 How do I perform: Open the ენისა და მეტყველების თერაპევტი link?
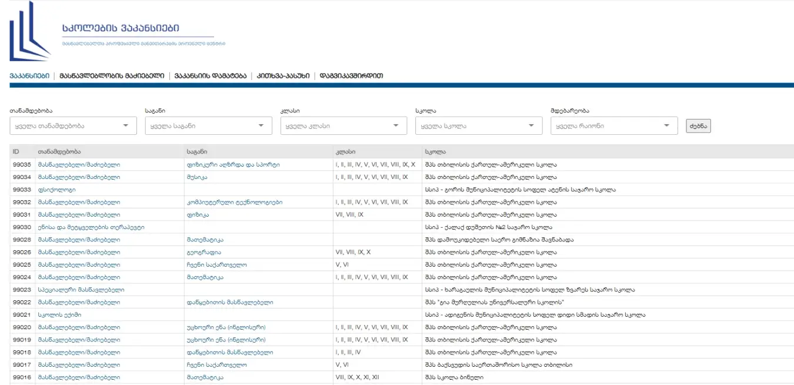coord(91,227)
